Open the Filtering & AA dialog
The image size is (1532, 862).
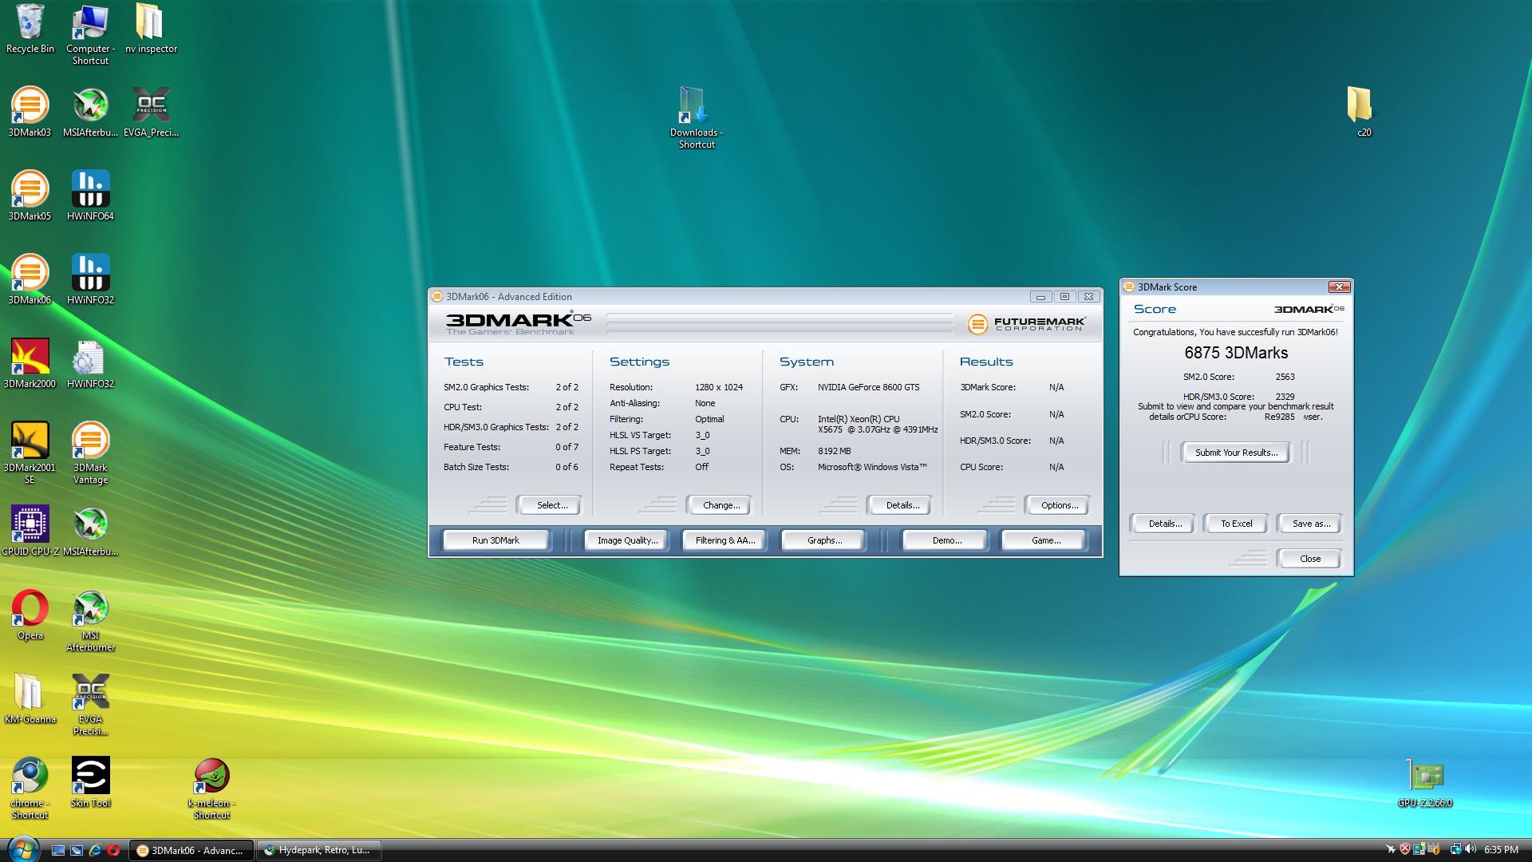tap(725, 540)
